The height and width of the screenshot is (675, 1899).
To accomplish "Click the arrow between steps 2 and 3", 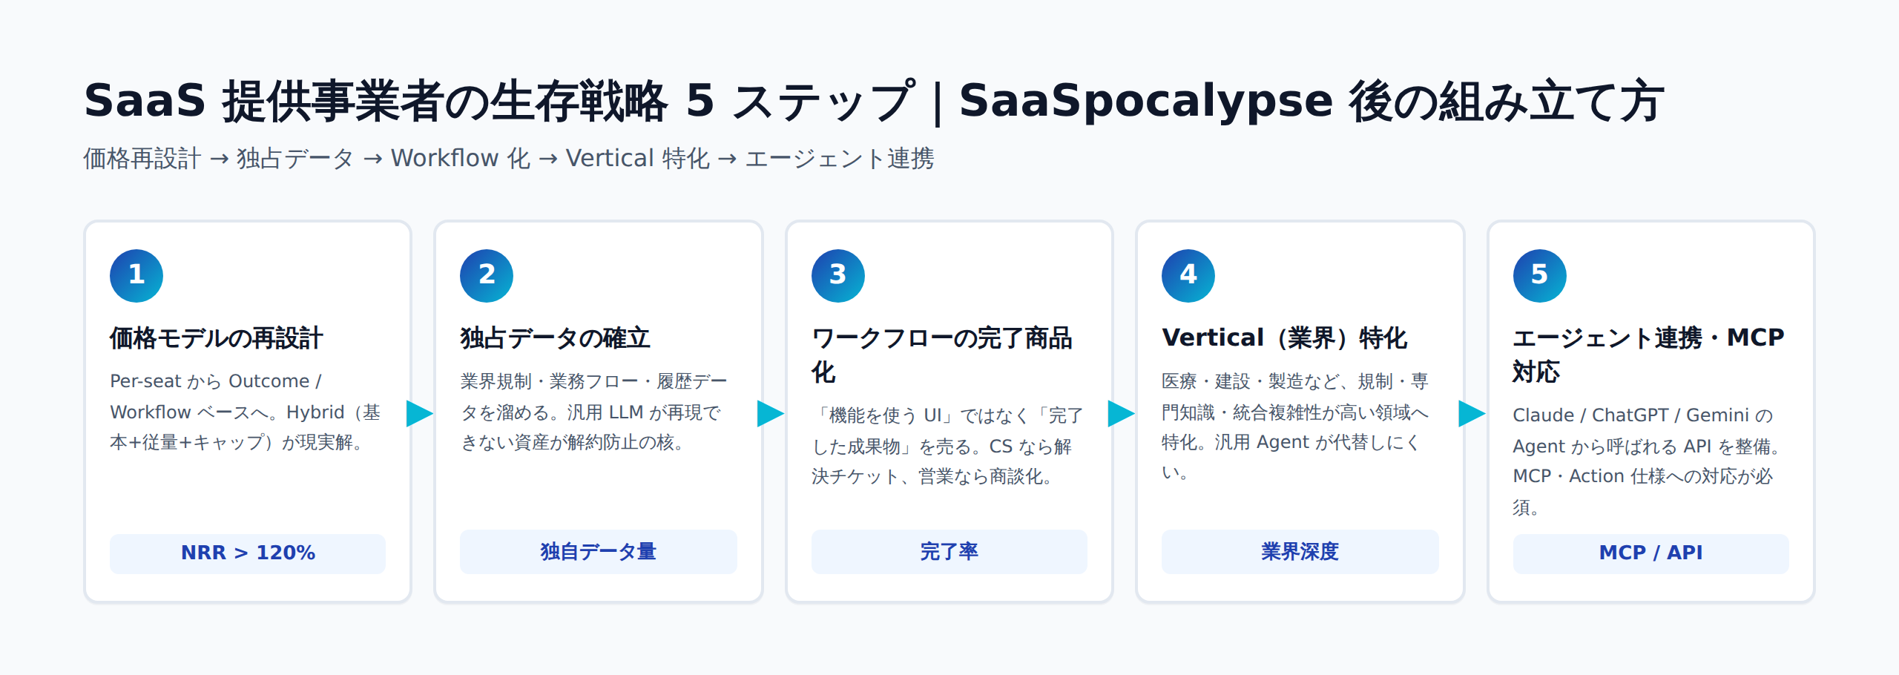I will coord(771,413).
